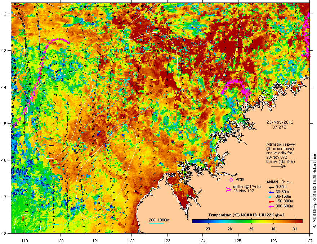317x244 pixels.
Task: Click the drifters@12h to legend label
Action: coord(247,187)
